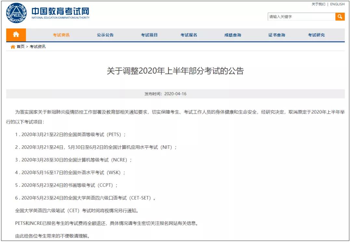The height and width of the screenshot is (242, 351).
Task: Click list item 5 about CCPT exam
Action: click(x=67, y=185)
